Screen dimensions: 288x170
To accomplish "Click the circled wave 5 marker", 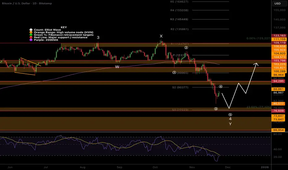I will pyautogui.click(x=230, y=115).
